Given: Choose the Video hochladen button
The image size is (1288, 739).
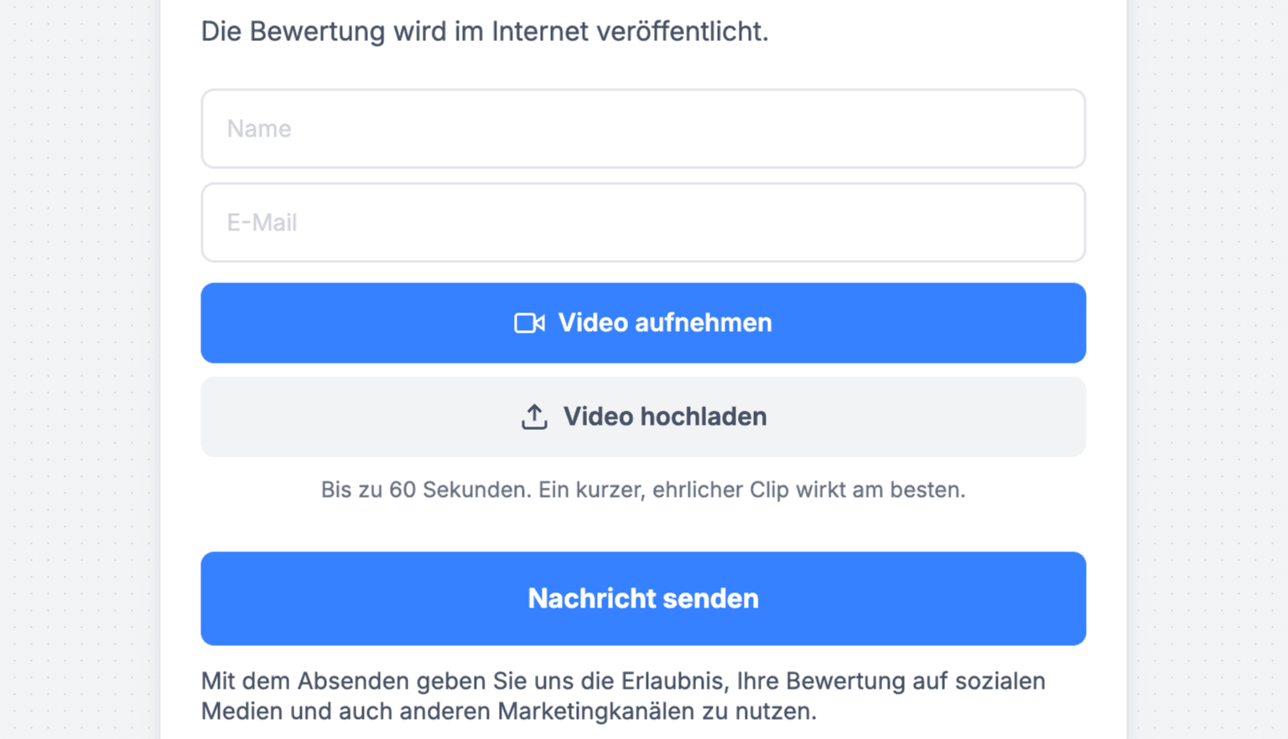Looking at the screenshot, I should click(643, 416).
